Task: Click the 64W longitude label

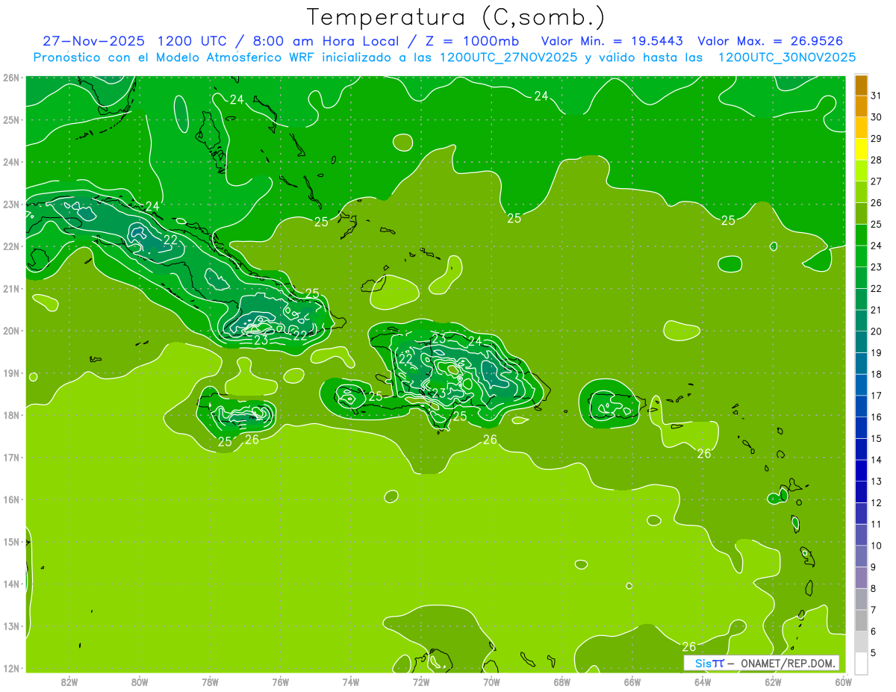Action: tap(703, 682)
